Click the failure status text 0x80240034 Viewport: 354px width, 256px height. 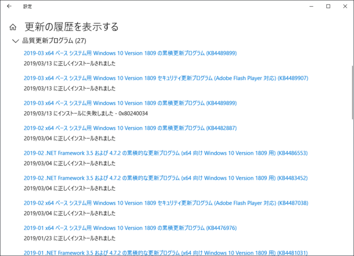point(86,113)
